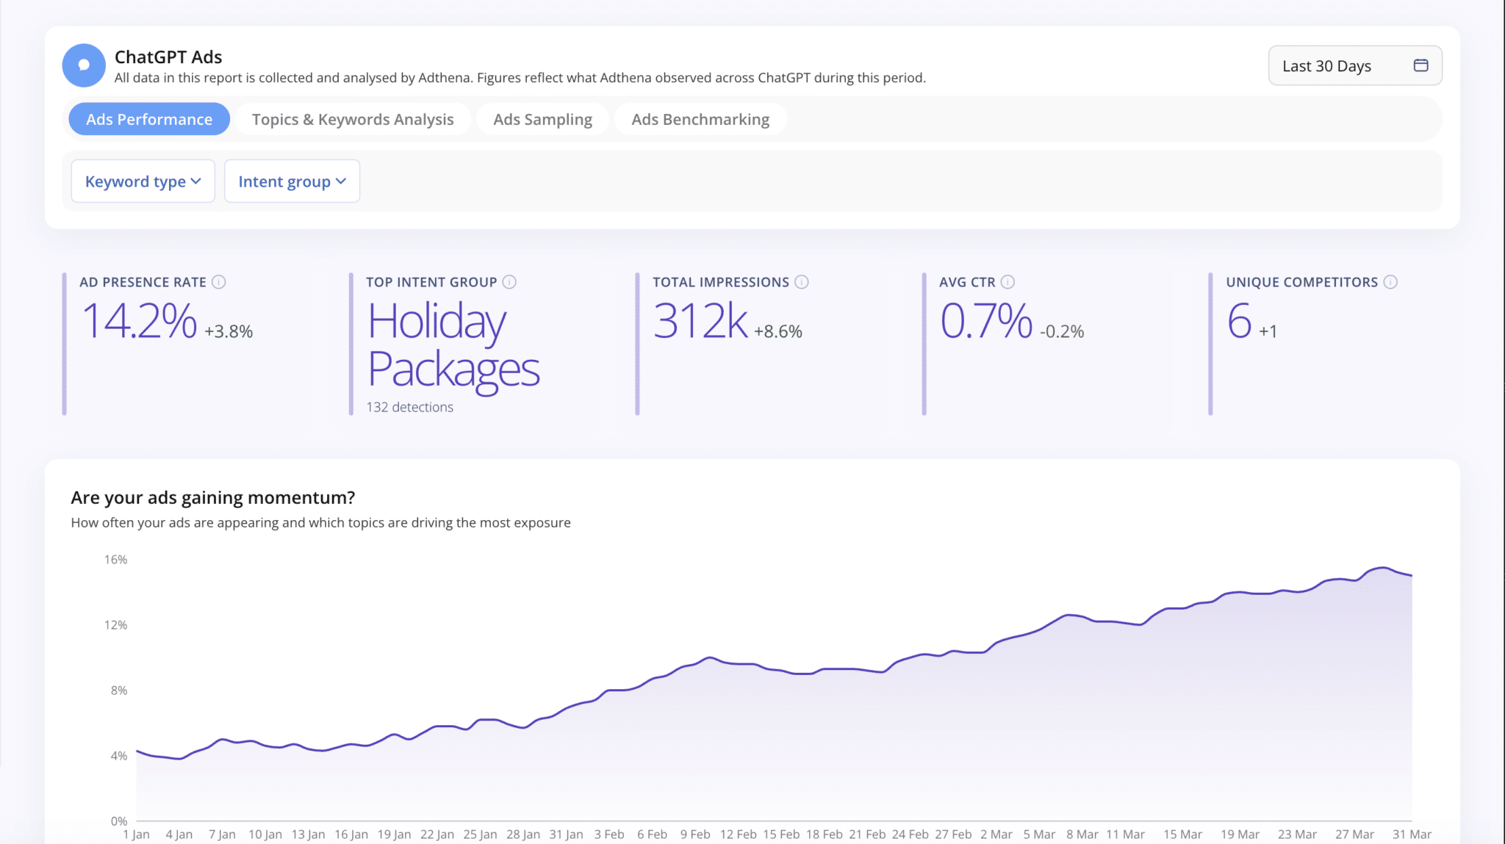This screenshot has height=844, width=1505.
Task: Click the 1 Jan label on chart axis
Action: pos(136,834)
